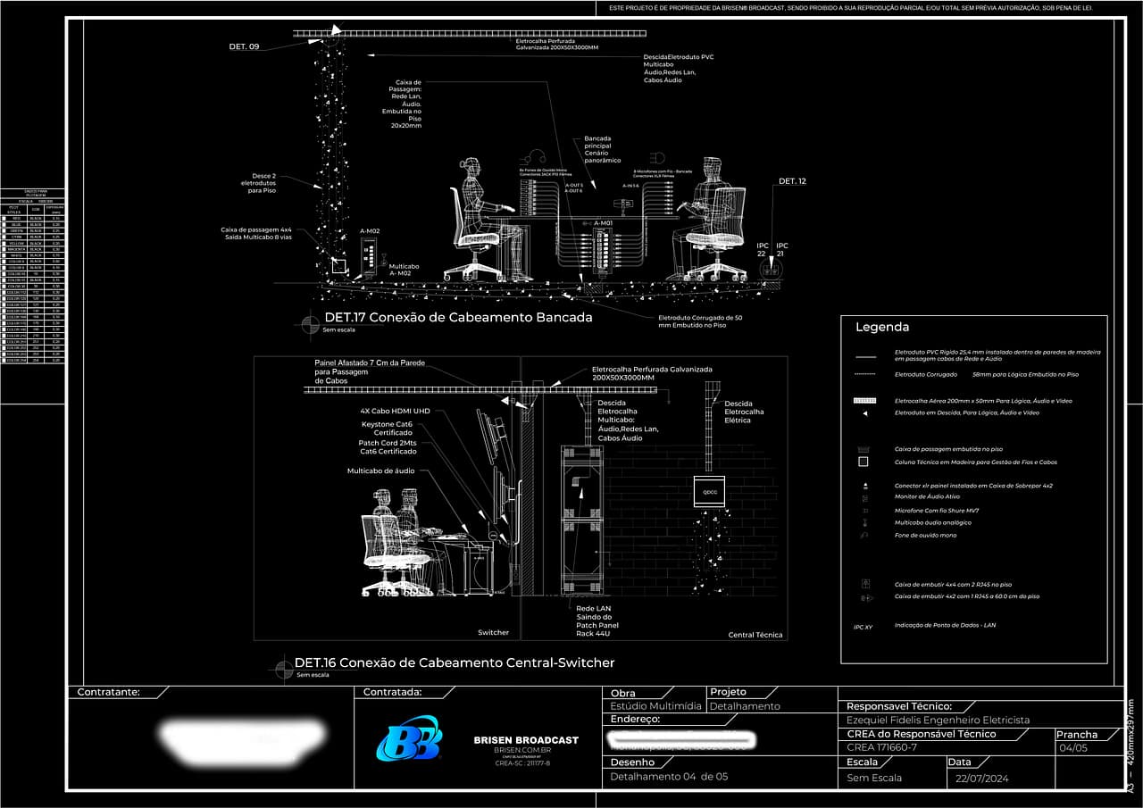The image size is (1143, 808).
Task: Select the 'Multicabo A- M02' label
Action: click(x=404, y=270)
